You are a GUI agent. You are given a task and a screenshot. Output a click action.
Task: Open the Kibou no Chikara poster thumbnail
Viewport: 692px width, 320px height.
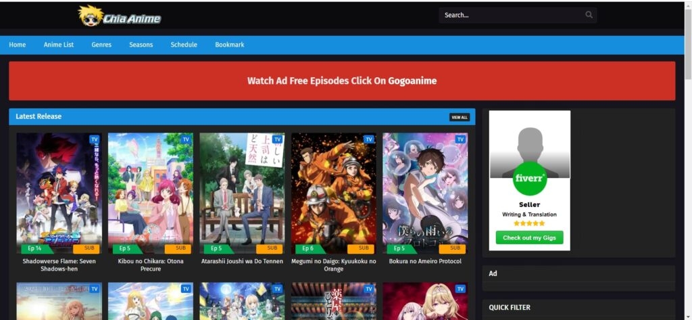click(151, 193)
